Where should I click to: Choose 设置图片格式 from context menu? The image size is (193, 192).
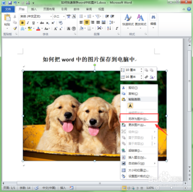(x=139, y=176)
